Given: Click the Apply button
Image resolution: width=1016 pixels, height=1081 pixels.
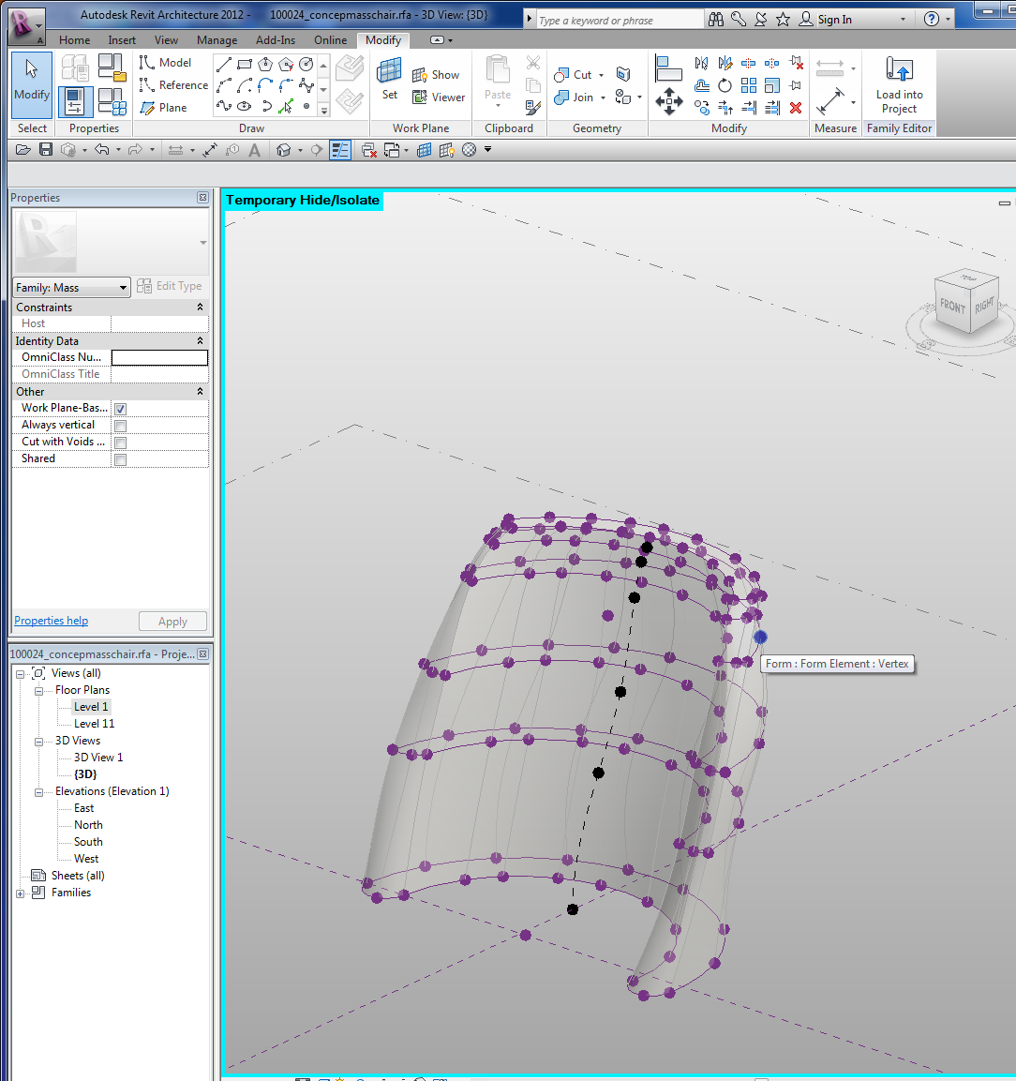Looking at the screenshot, I should [172, 622].
